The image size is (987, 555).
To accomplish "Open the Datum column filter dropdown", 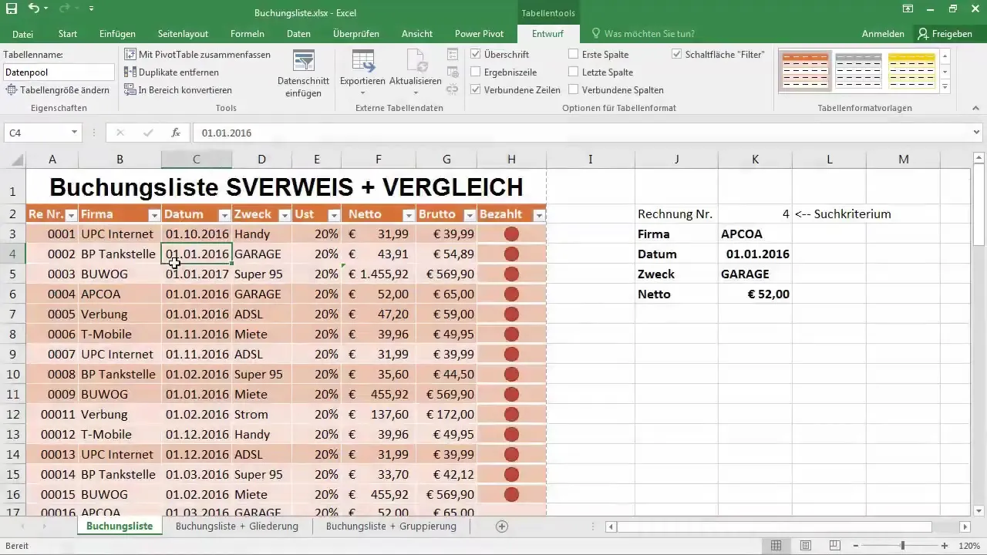I will tap(225, 216).
